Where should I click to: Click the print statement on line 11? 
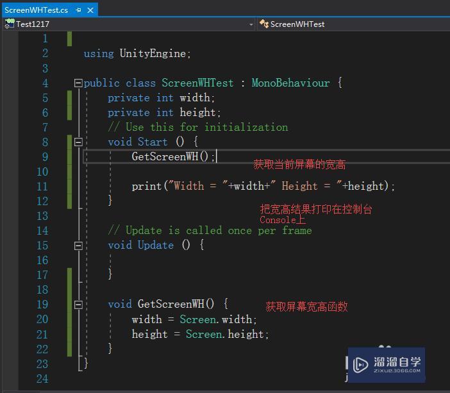pyautogui.click(x=263, y=187)
